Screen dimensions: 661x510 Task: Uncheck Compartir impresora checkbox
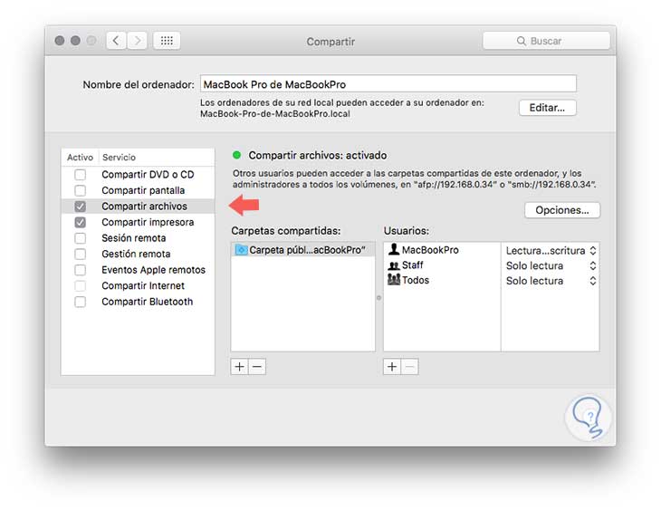(x=80, y=222)
